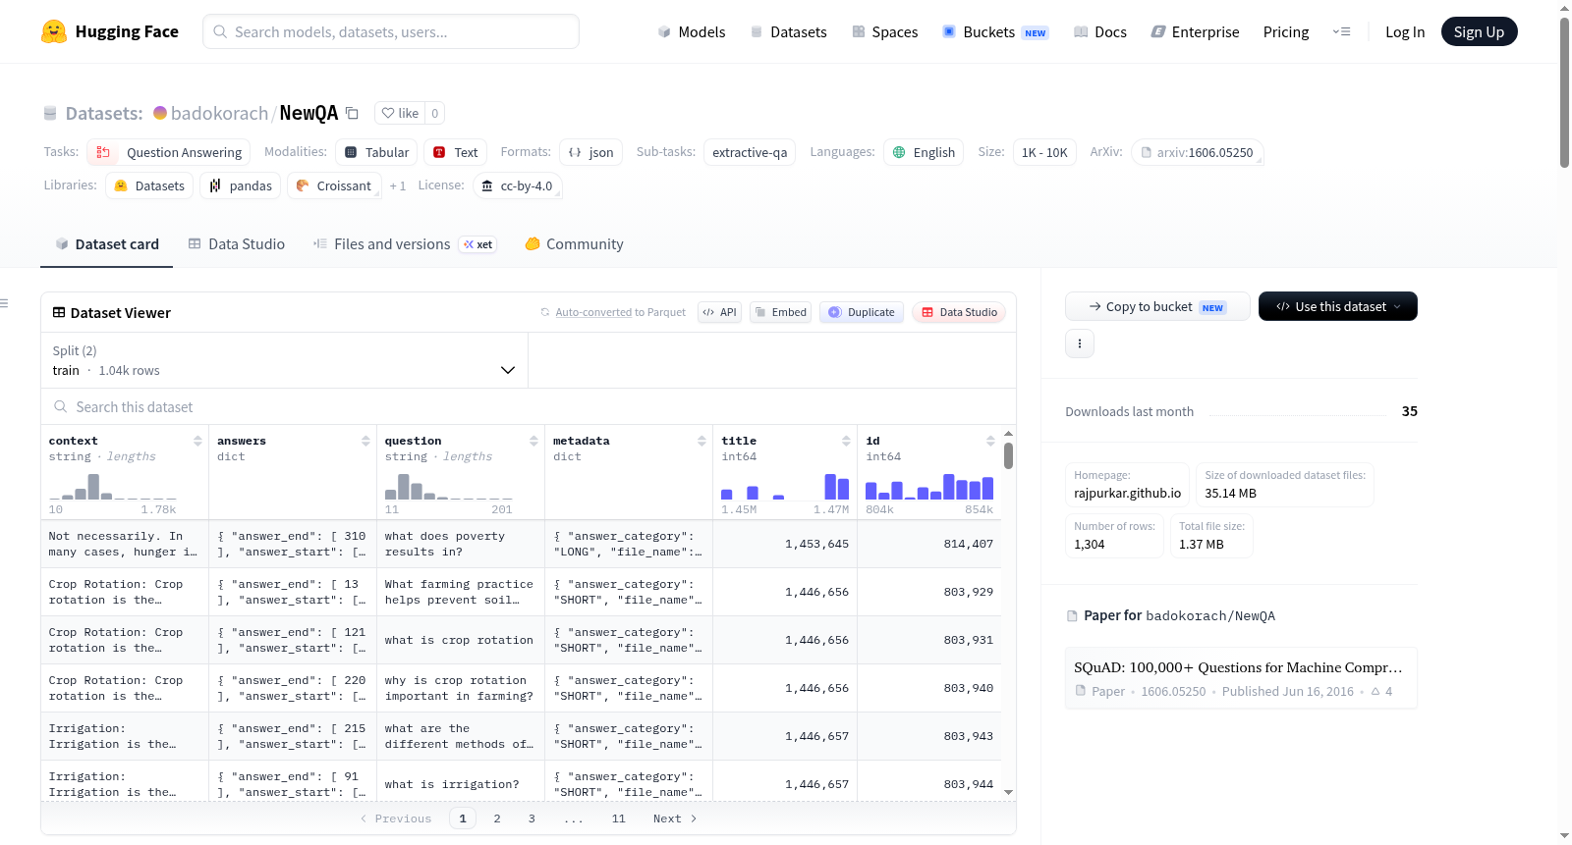The width and height of the screenshot is (1572, 845).
Task: Open the expanded navigation menu icon
Action: pos(1341,31)
